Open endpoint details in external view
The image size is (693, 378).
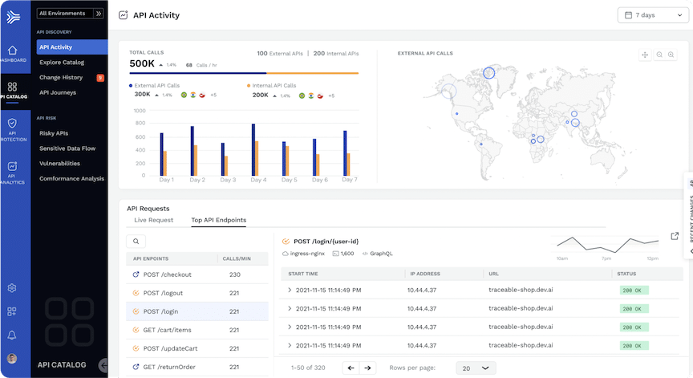[x=674, y=237]
